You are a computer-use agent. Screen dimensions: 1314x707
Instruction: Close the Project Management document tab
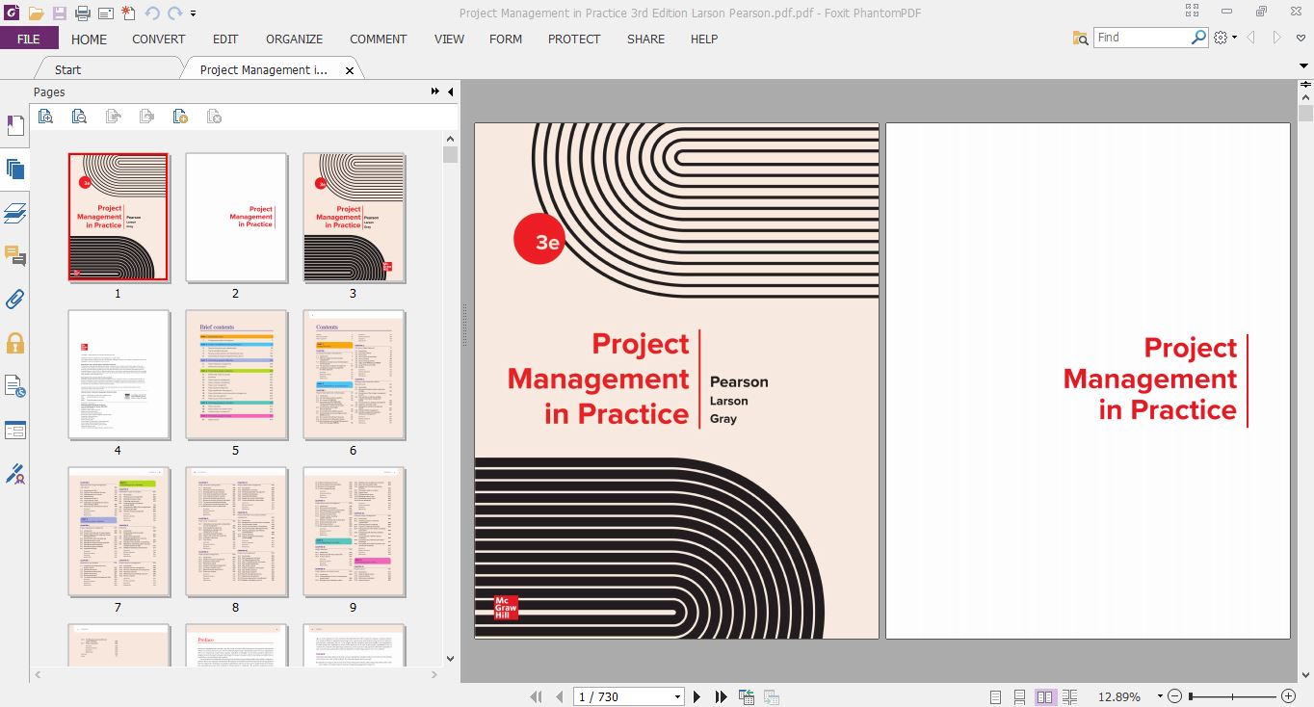click(x=350, y=70)
